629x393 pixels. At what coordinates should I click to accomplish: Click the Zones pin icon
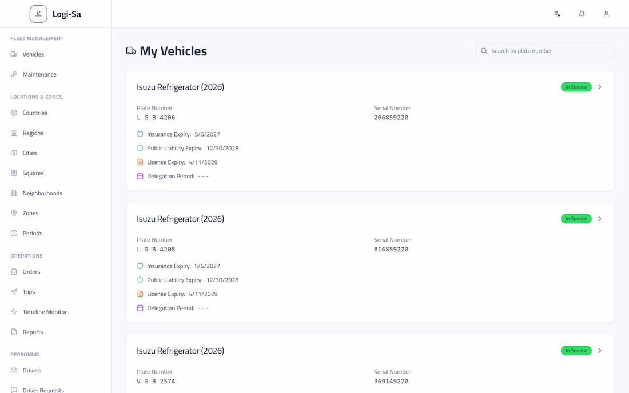click(14, 213)
